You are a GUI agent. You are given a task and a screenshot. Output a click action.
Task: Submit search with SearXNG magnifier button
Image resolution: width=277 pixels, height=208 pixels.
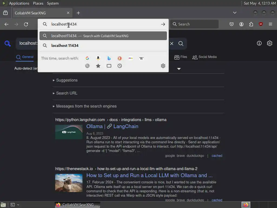click(x=181, y=44)
